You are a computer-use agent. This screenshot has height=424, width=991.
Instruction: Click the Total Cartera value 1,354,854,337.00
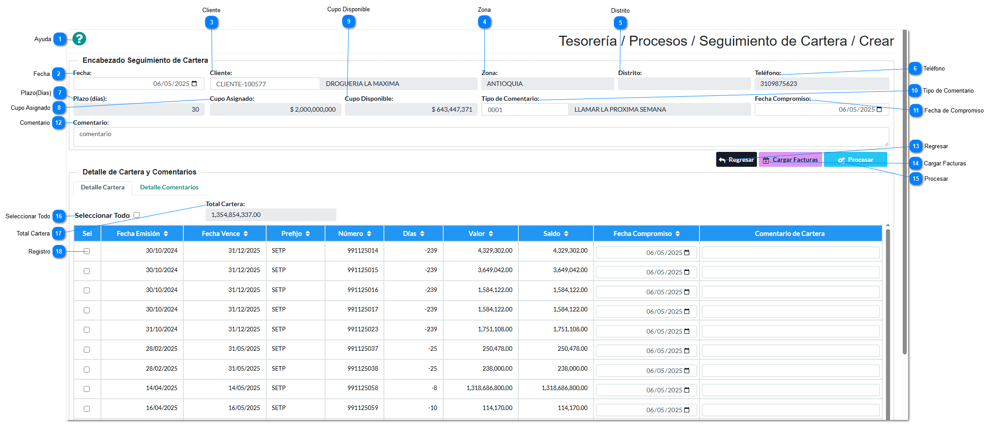(271, 215)
